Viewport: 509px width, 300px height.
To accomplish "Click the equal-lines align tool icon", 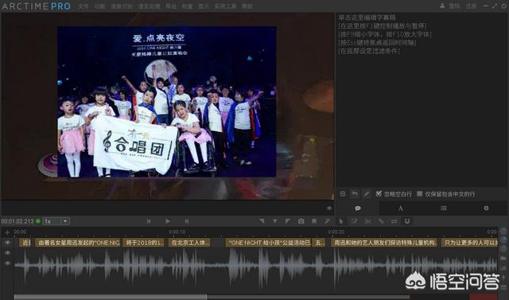I will coord(394,221).
